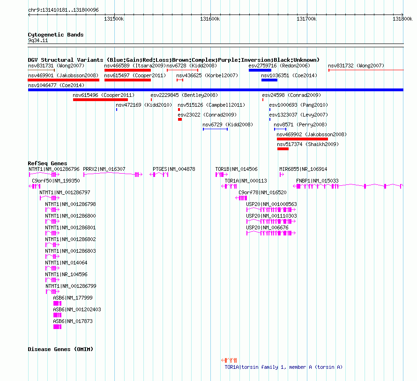Select the esv1000693 (Pang2010) variant label
This screenshot has width=417, height=381.
point(298,105)
